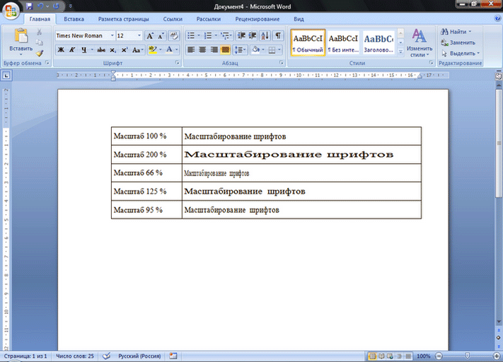The width and height of the screenshot is (503, 362).
Task: Click the Undo arrow icon
Action: click(x=41, y=6)
